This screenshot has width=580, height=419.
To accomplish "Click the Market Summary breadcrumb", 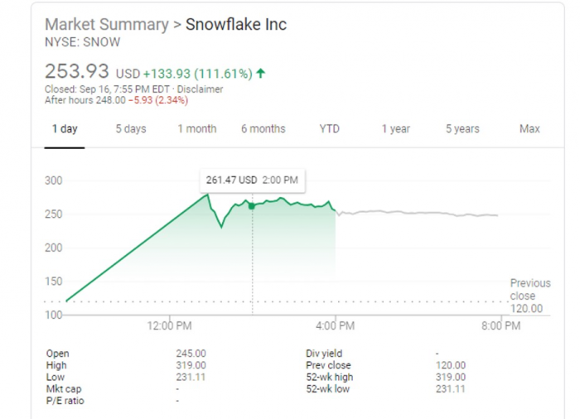I will pyautogui.click(x=106, y=25).
